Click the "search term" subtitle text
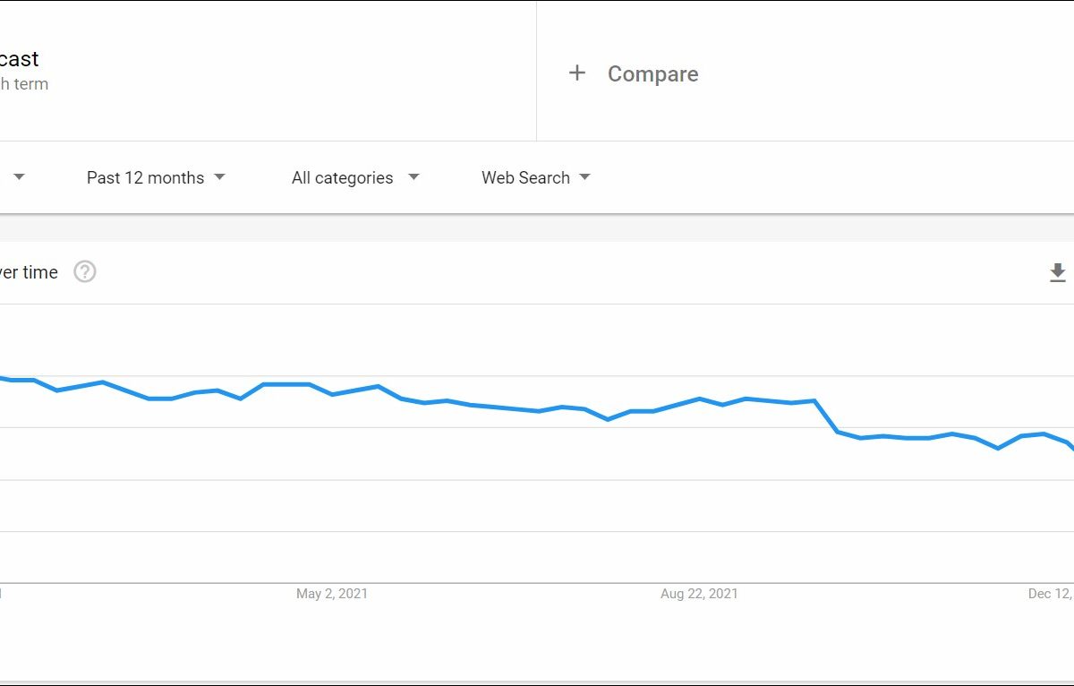Viewport: 1074px width, 686px height. (24, 84)
